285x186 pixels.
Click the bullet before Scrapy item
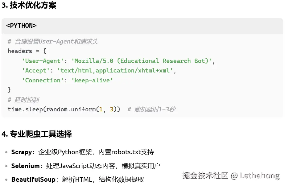(x=6, y=152)
